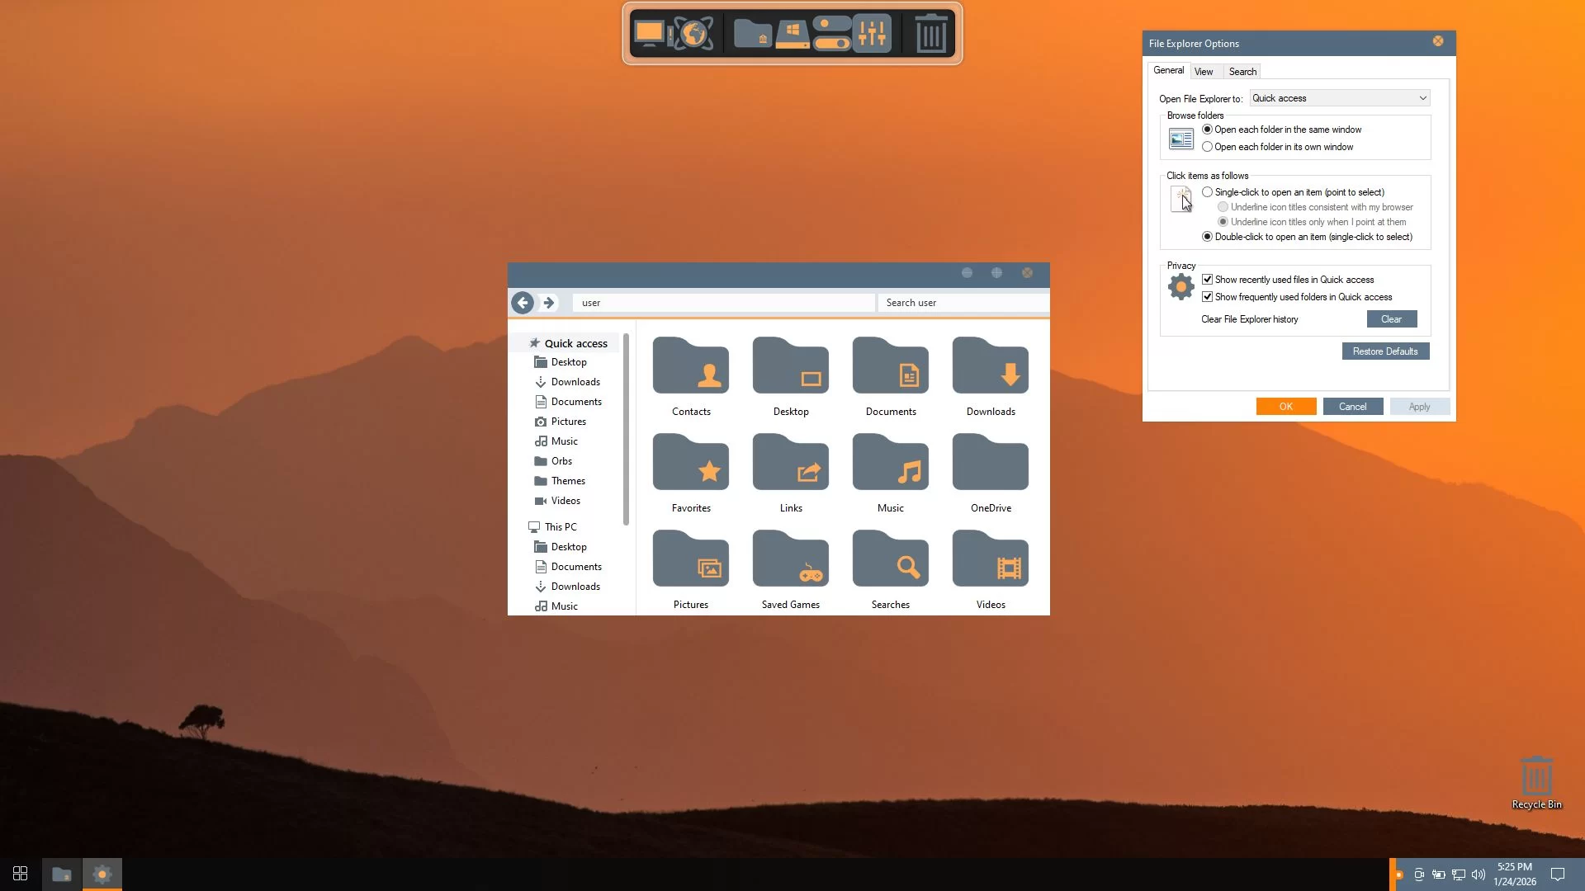Launch the globe network dock icon
Image resolution: width=1585 pixels, height=891 pixels.
pyautogui.click(x=694, y=34)
